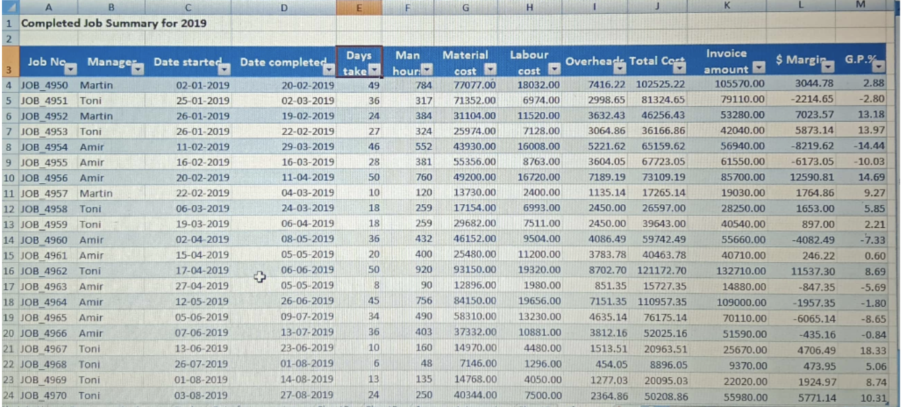This screenshot has width=901, height=407.
Task: Select row 17 header
Action: pyautogui.click(x=9, y=286)
